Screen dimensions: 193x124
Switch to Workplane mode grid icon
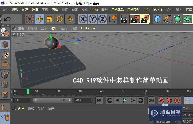[5, 64]
